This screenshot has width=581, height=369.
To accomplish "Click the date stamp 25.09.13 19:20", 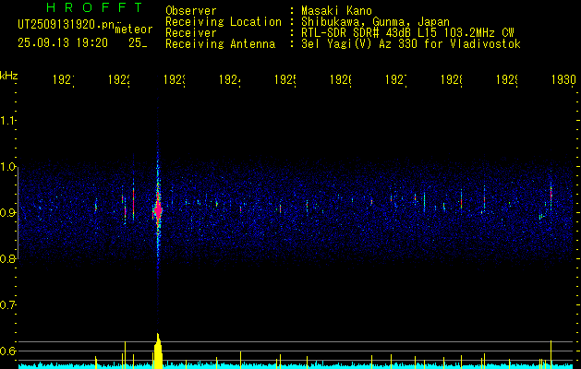I will 63,43.
